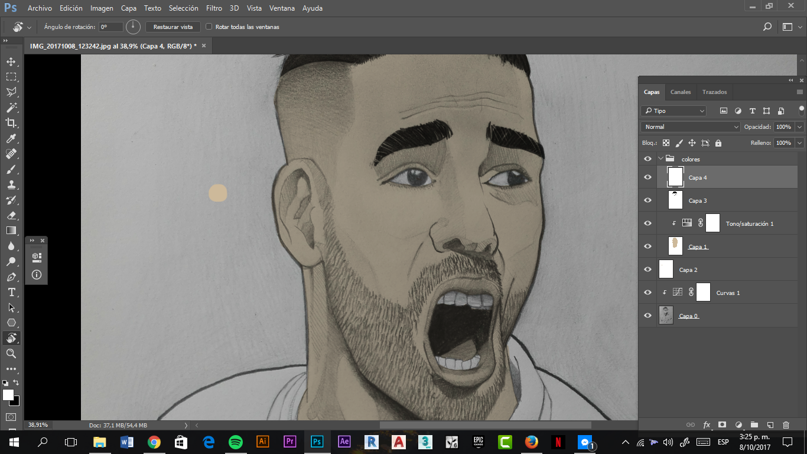Select the Dodge tool
807x454 pixels.
coord(11,261)
